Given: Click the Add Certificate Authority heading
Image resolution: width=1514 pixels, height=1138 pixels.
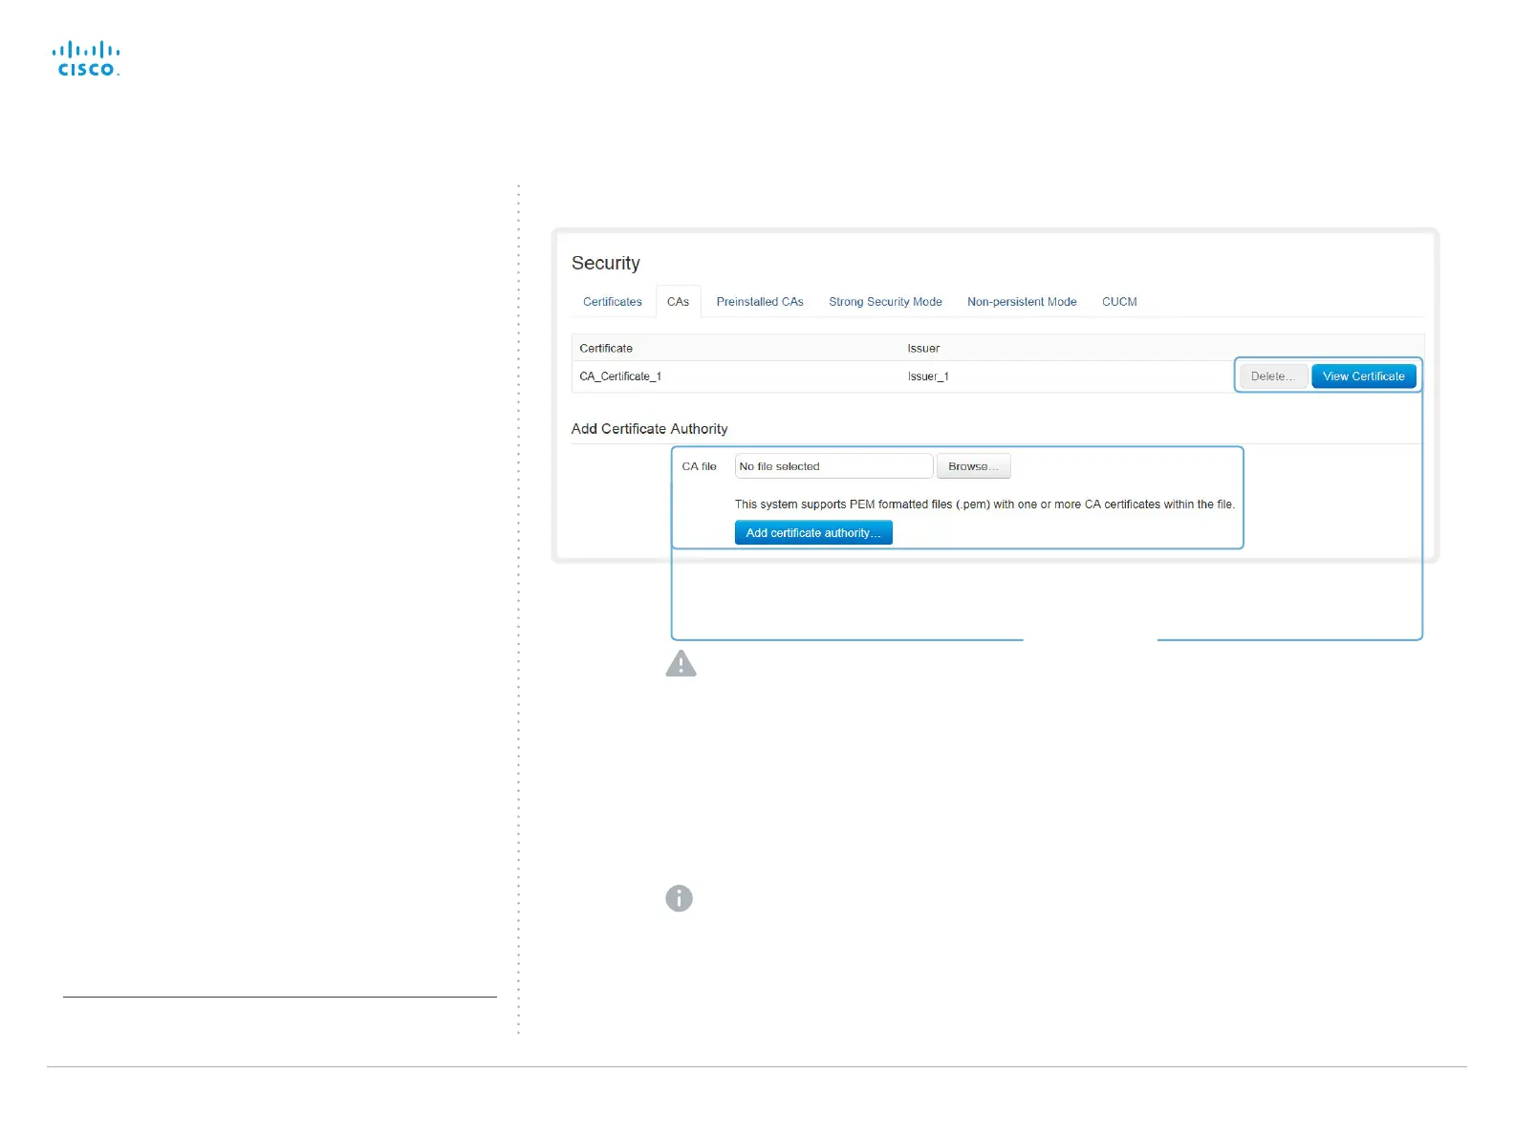Looking at the screenshot, I should pyautogui.click(x=649, y=429).
